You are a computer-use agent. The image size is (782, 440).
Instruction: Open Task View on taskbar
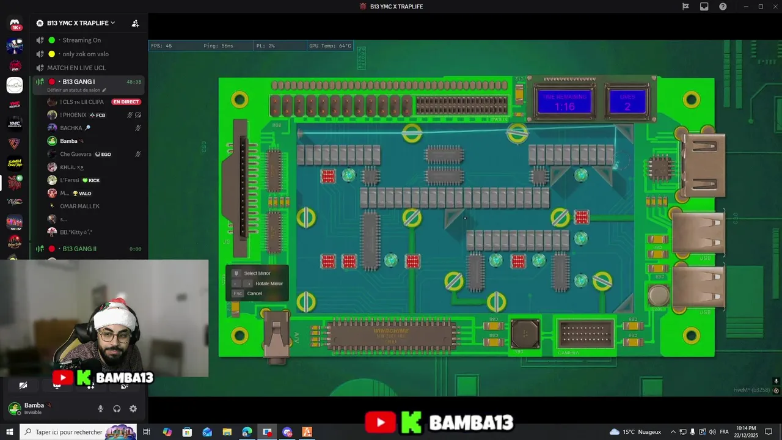[x=147, y=432]
